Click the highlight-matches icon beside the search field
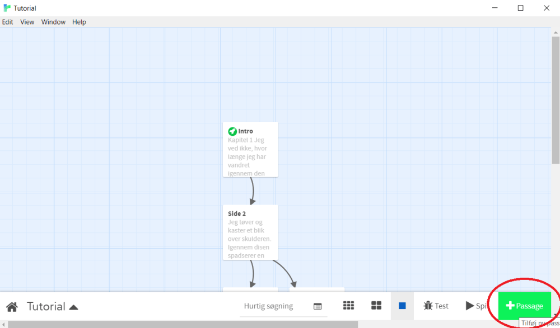Viewport: 560px width, 328px height. tap(318, 306)
